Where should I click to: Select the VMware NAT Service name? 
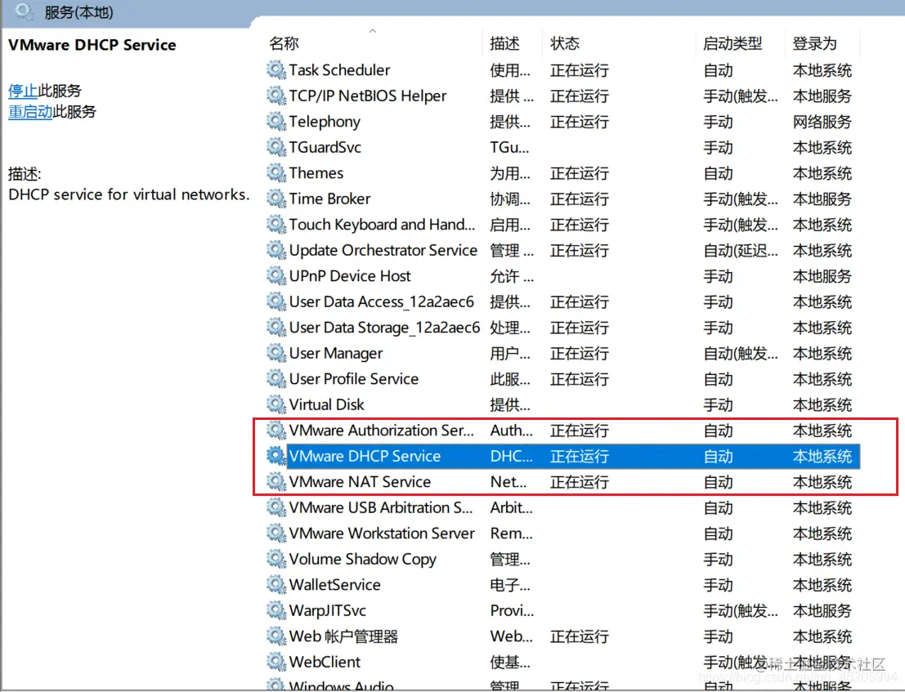click(x=360, y=481)
